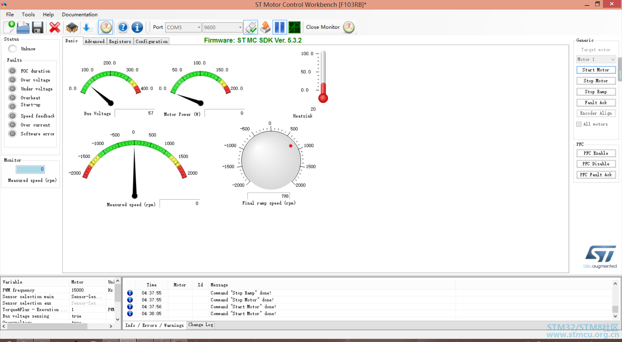622x342 pixels.
Task: Click the Start Motor button
Action: pyautogui.click(x=596, y=70)
